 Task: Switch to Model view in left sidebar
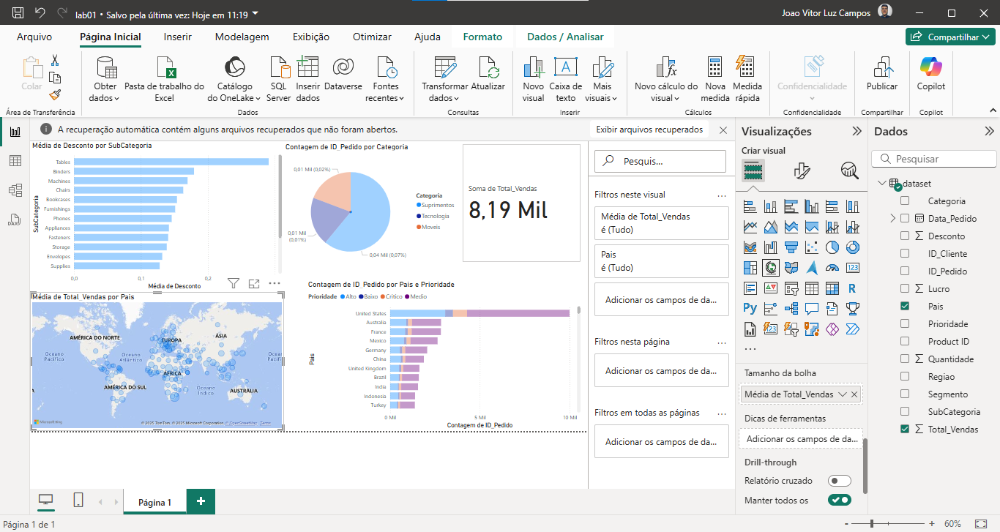(15, 190)
